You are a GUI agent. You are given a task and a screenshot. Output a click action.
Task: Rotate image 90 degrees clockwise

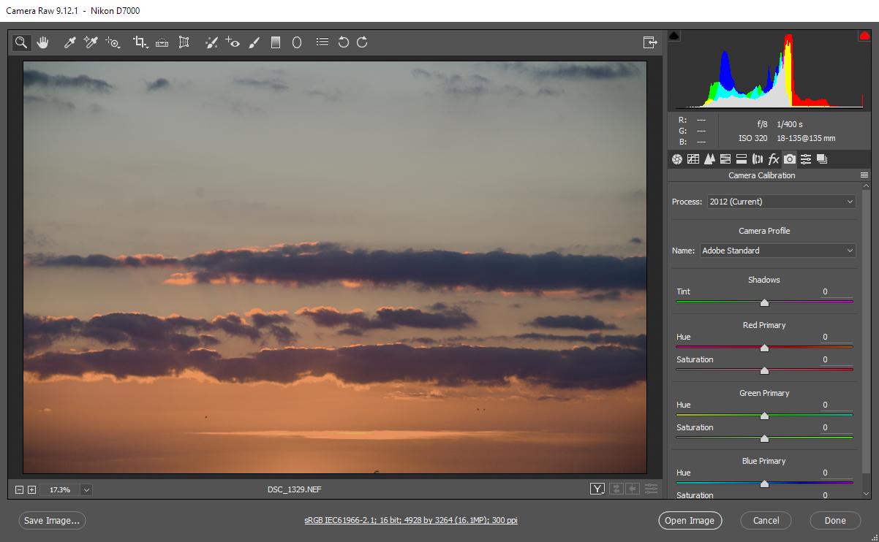[362, 42]
